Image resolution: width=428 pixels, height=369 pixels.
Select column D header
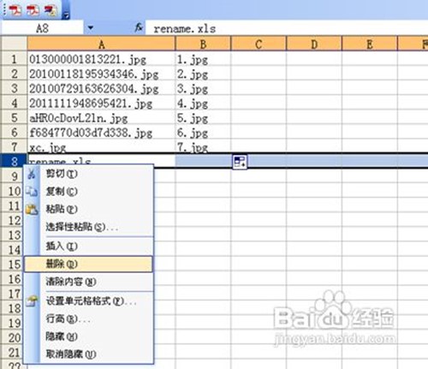click(314, 44)
